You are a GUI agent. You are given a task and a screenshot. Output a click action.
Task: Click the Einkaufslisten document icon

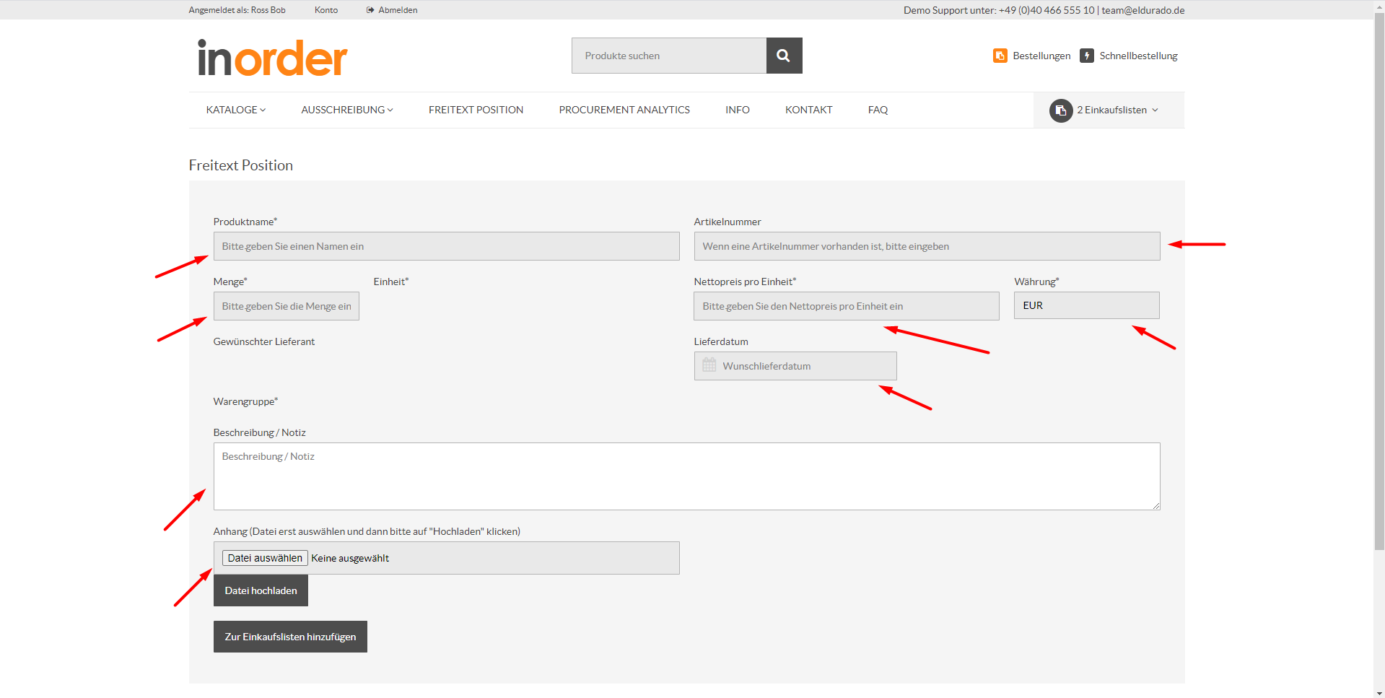1060,110
